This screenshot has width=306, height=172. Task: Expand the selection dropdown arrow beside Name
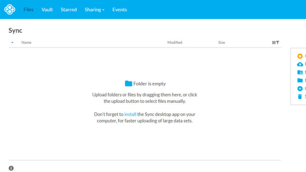pyautogui.click(x=12, y=43)
